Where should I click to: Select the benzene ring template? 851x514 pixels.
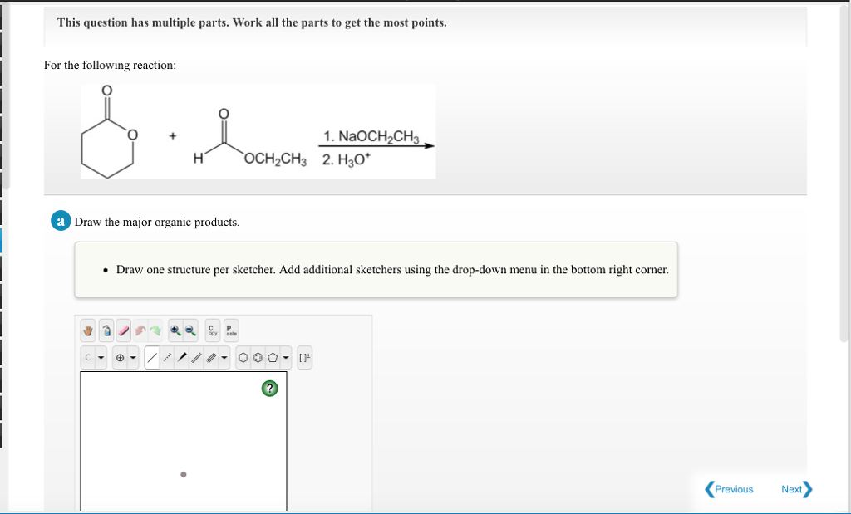[x=257, y=357]
